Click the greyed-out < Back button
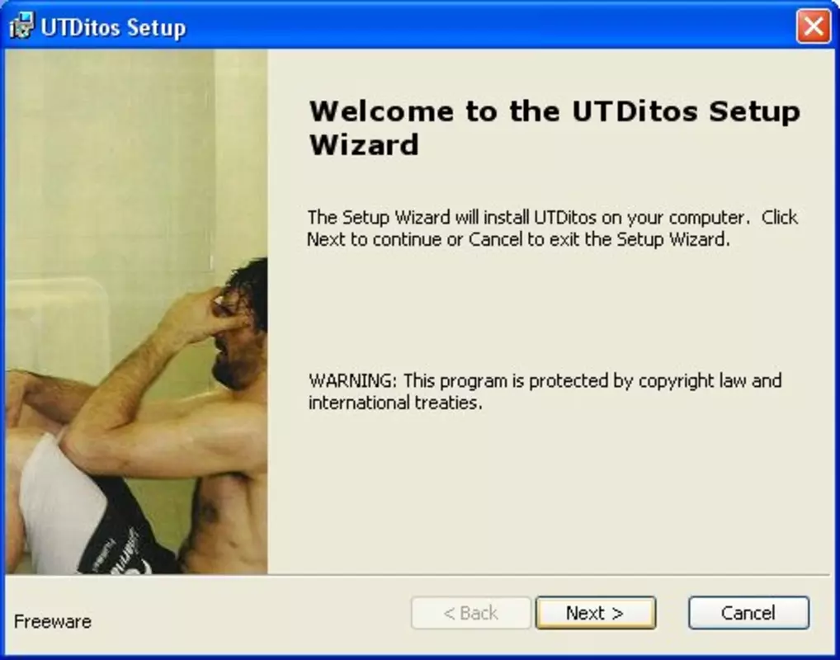This screenshot has height=660, width=840. pyautogui.click(x=470, y=612)
